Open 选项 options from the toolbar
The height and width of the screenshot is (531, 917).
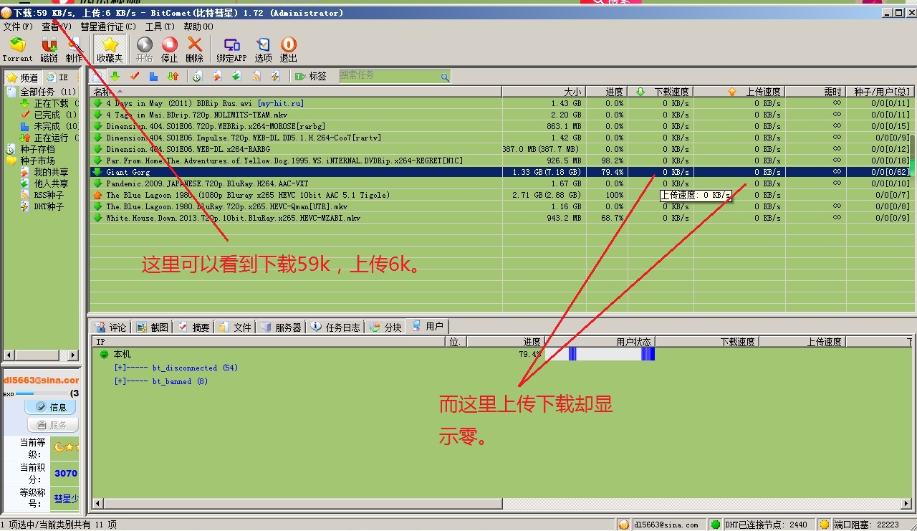(x=264, y=49)
